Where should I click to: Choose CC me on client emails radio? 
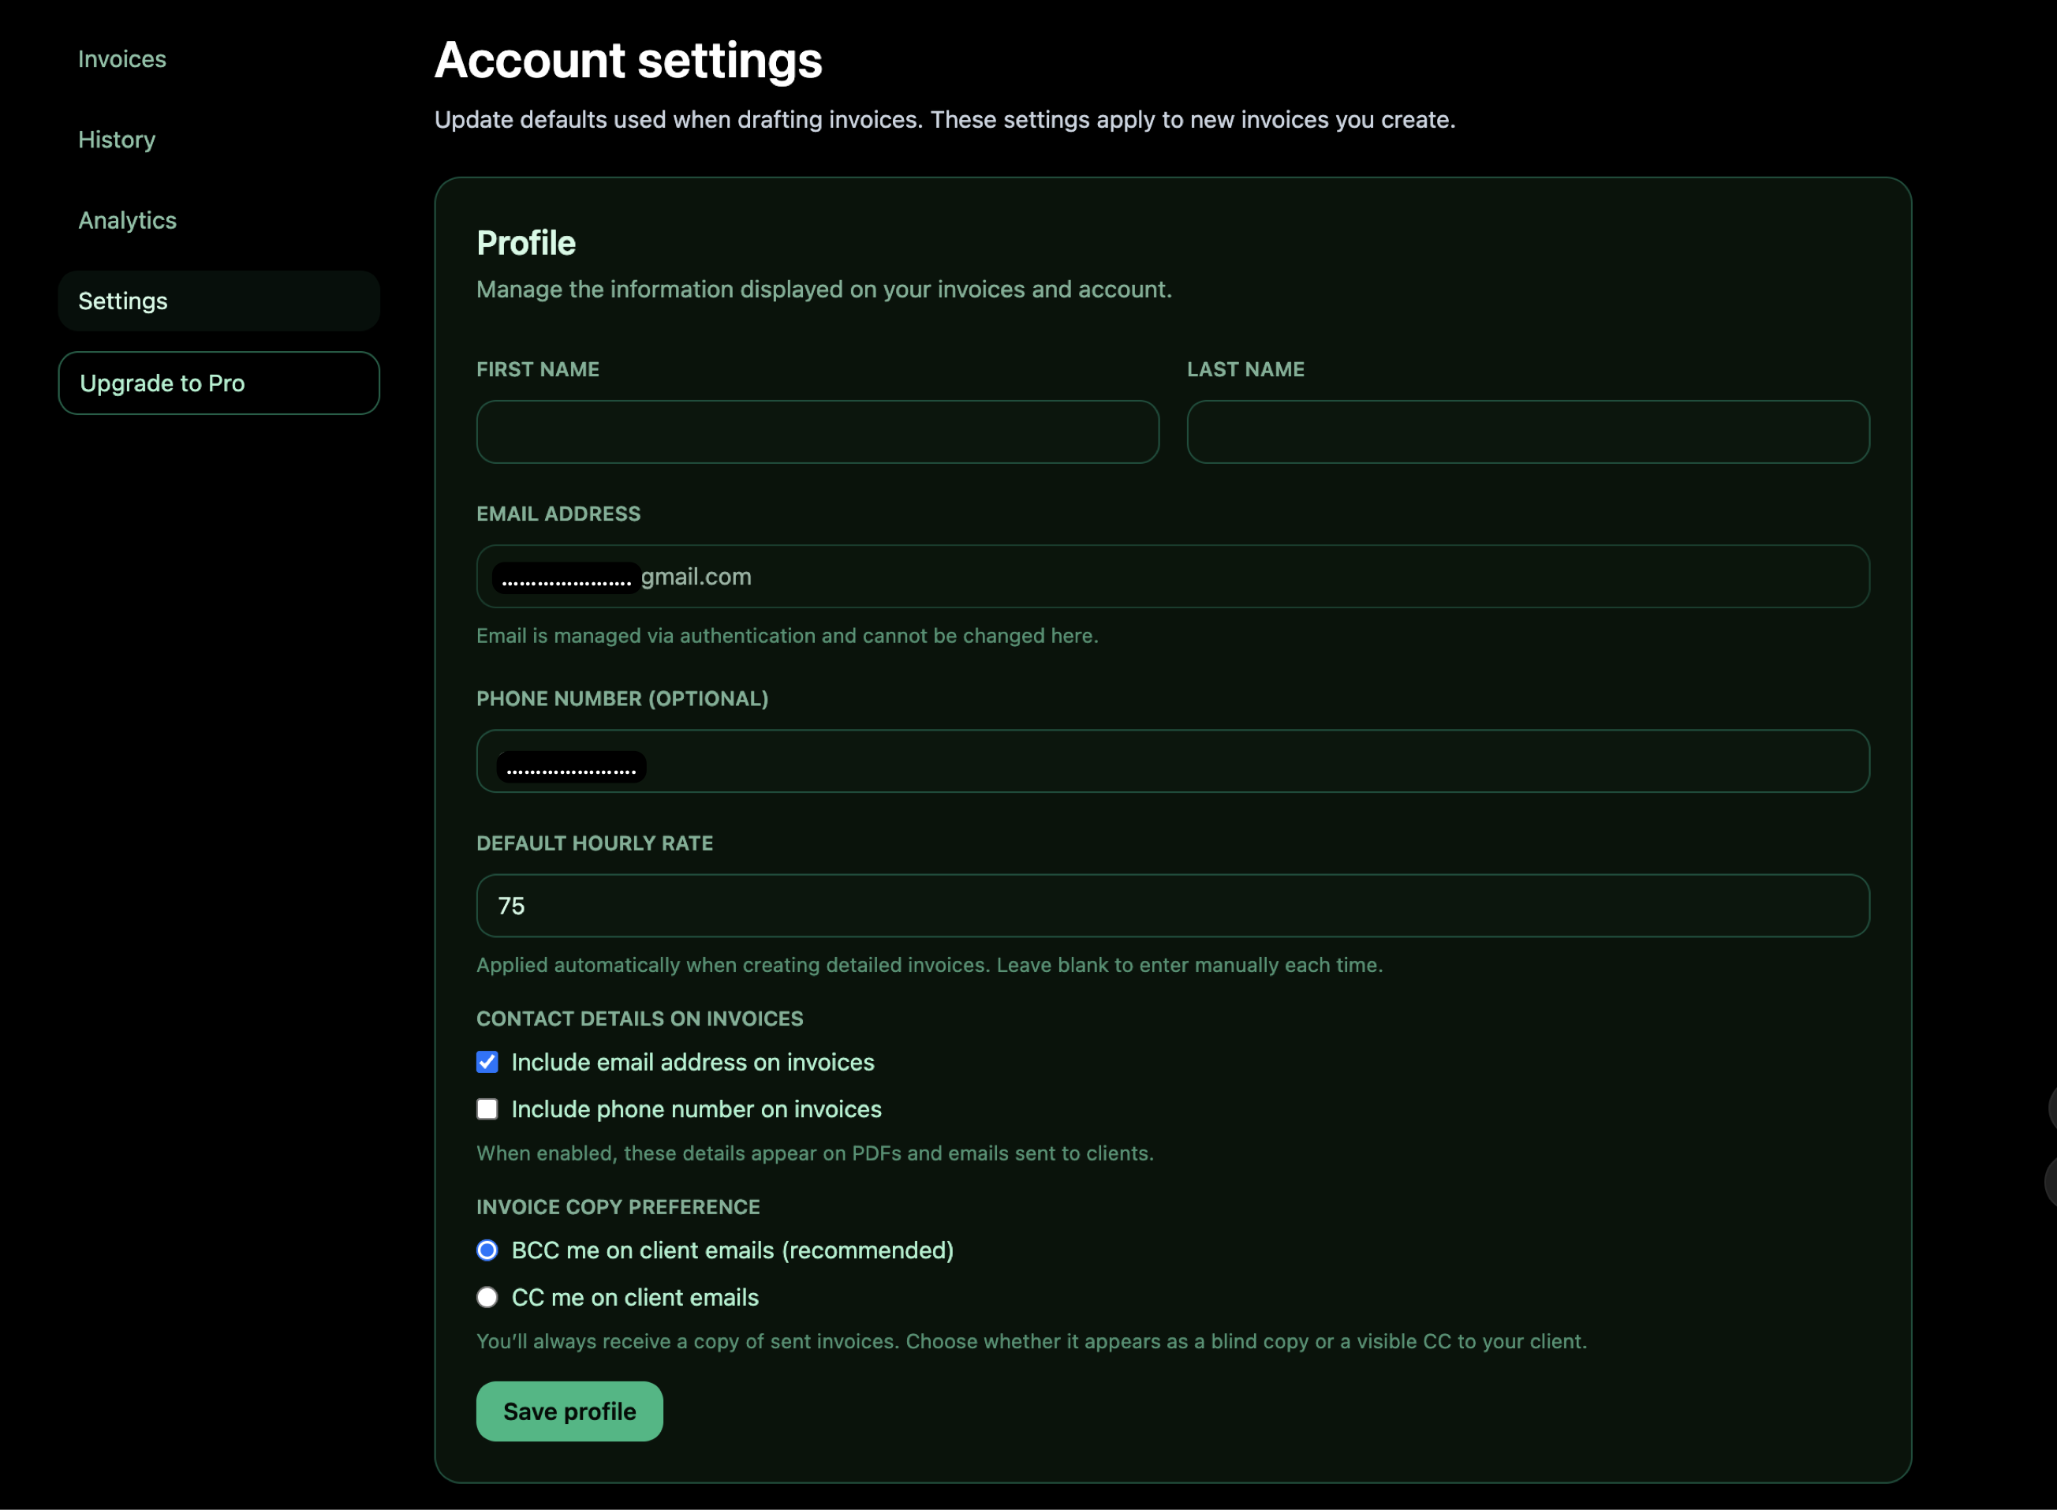[487, 1297]
